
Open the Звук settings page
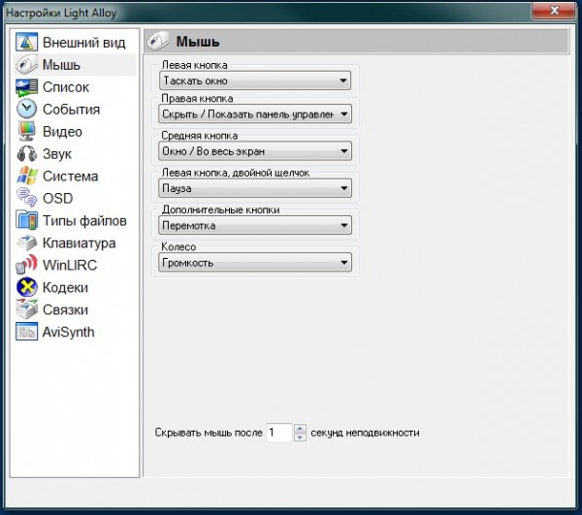[75, 154]
